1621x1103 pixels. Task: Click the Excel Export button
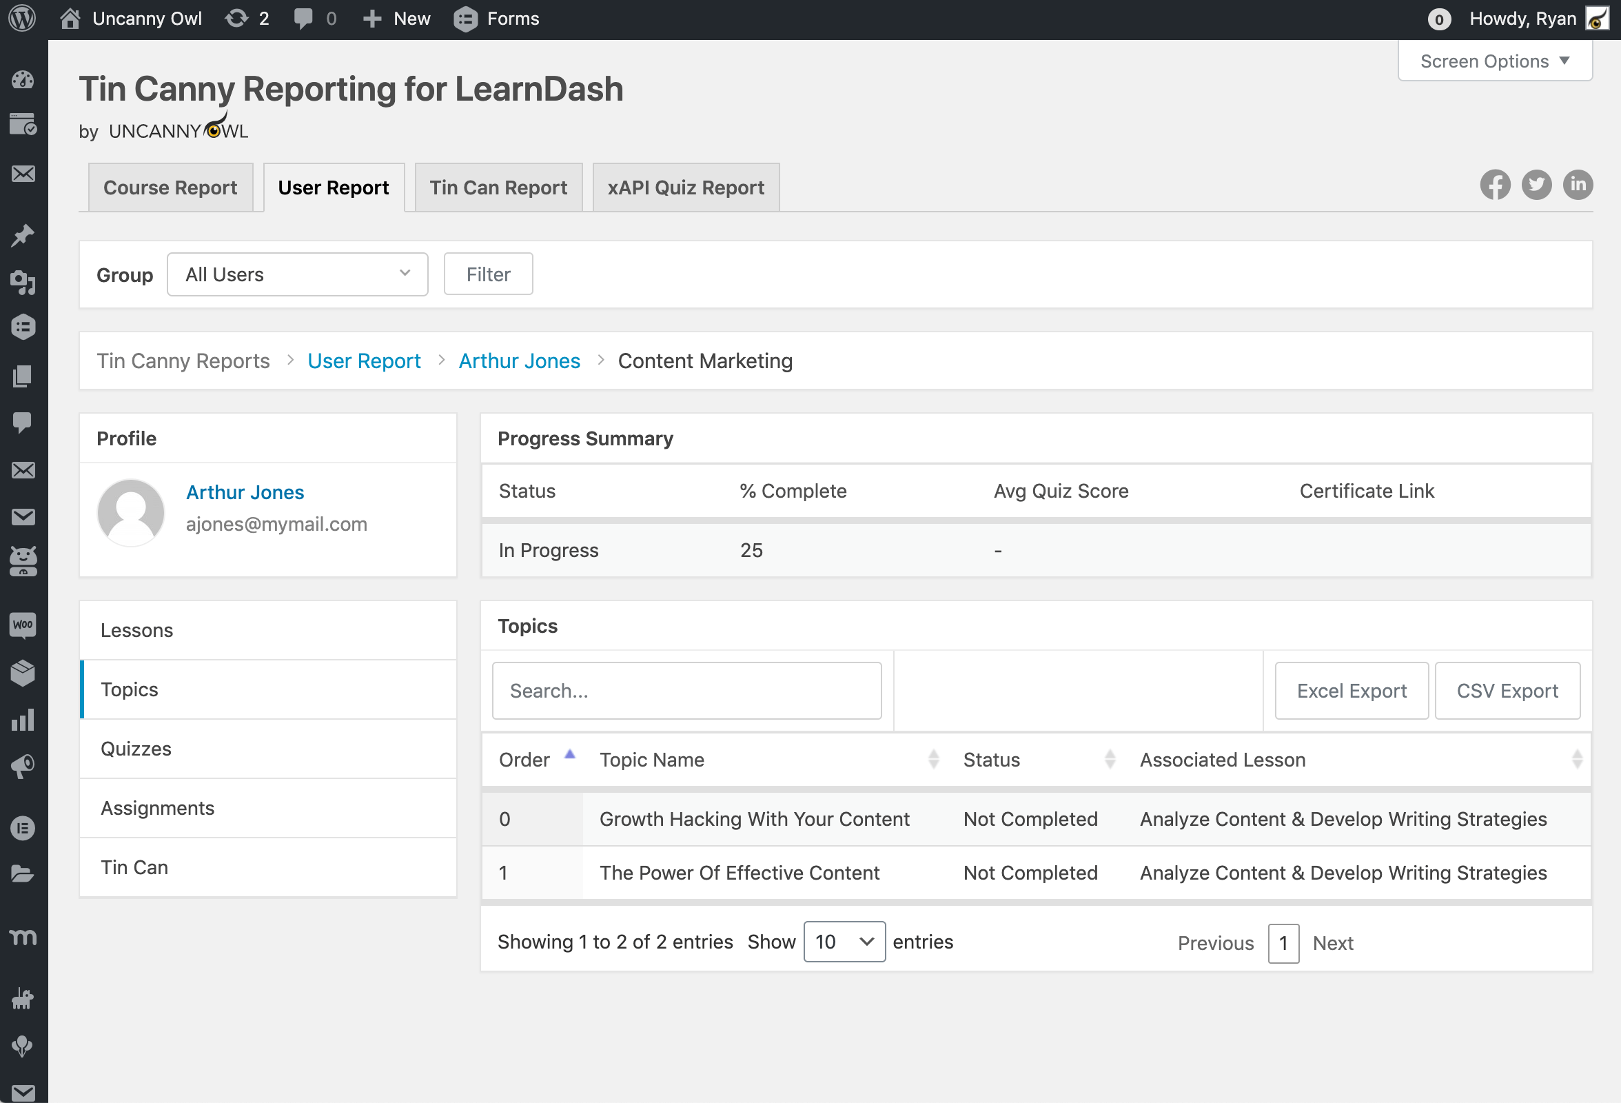pyautogui.click(x=1351, y=691)
